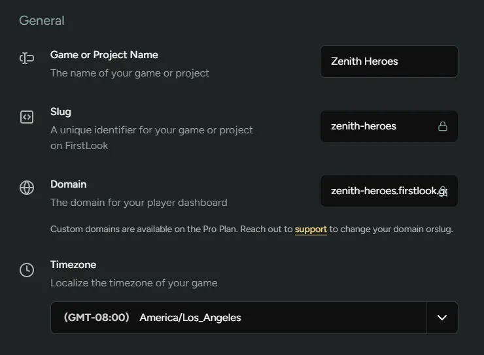Click the globe icon next to Domain
Screen dimensions: 484x355
(x=27, y=188)
